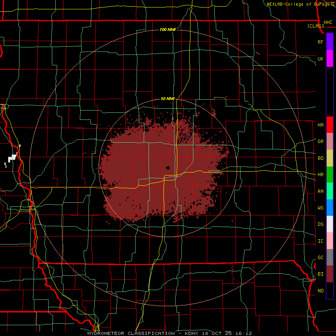Click the GC legend label

pos(321,257)
